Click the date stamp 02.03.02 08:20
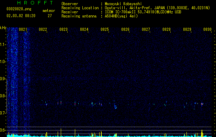 pos(21,16)
